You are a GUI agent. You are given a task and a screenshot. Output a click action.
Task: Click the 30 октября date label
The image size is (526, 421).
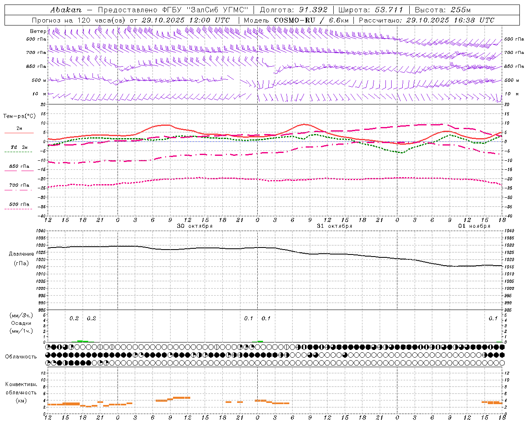(195, 226)
